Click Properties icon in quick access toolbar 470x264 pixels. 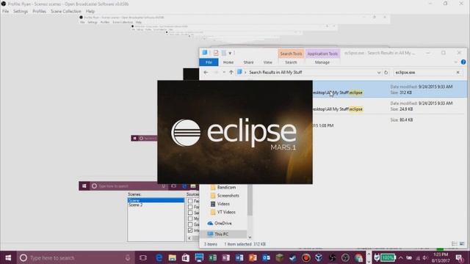[216, 53]
